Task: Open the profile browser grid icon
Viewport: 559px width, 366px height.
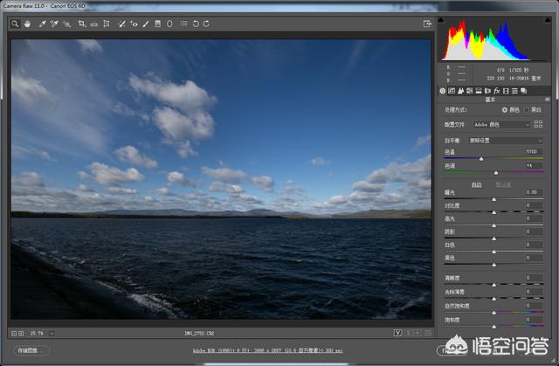Action: tap(538, 124)
